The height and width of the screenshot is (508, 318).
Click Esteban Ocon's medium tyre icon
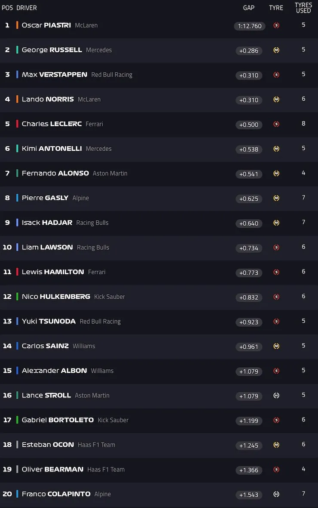276,445
